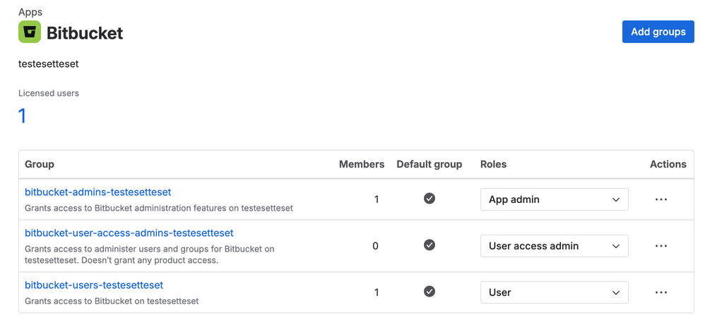Expand the App admin role dropdown
Viewport: 705px width, 322px height.
(x=554, y=199)
